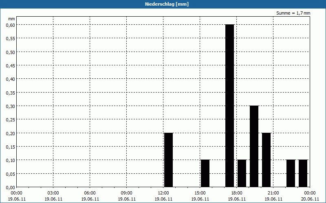Select the 0,00 y-axis value label
326x203 pixels.
[10, 187]
